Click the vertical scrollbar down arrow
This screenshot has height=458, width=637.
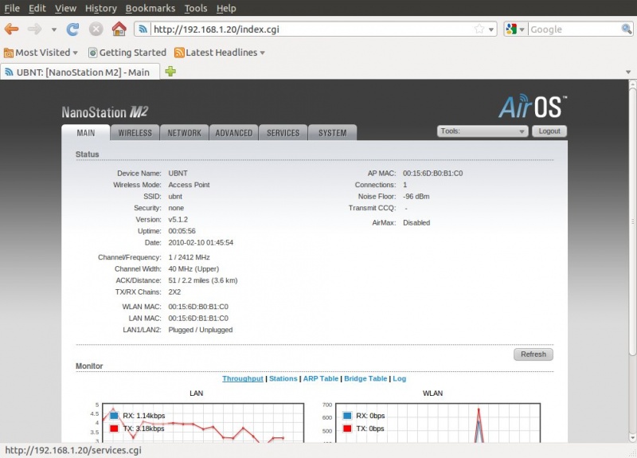click(x=632, y=438)
